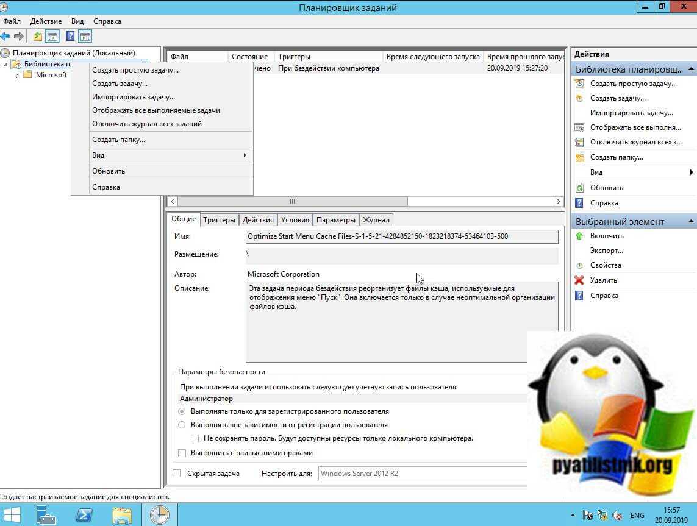Click Импортировать задачу... in actions panel

pyautogui.click(x=631, y=113)
